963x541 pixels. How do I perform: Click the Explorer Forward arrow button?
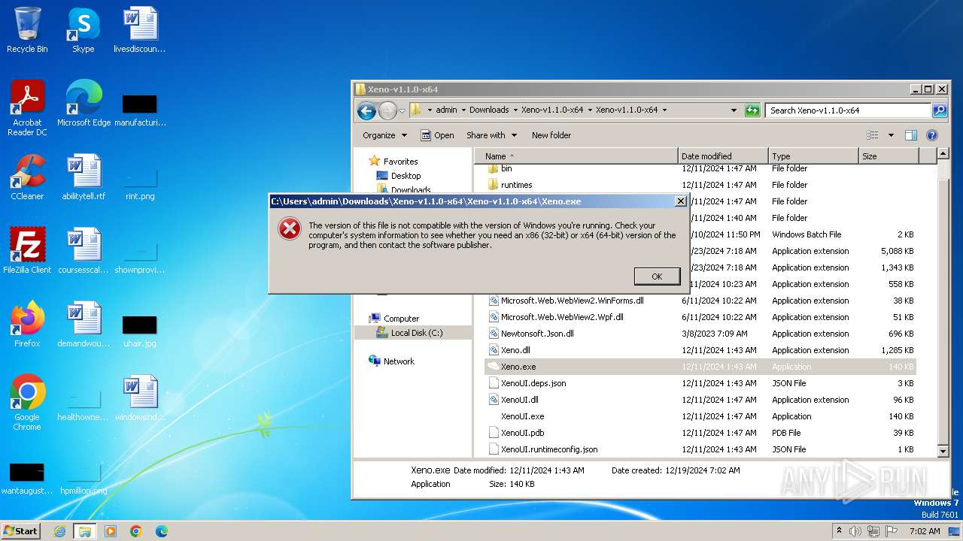[x=387, y=110]
